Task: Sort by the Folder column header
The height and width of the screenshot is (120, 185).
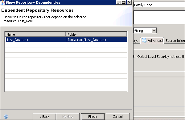Action: (x=97, y=34)
